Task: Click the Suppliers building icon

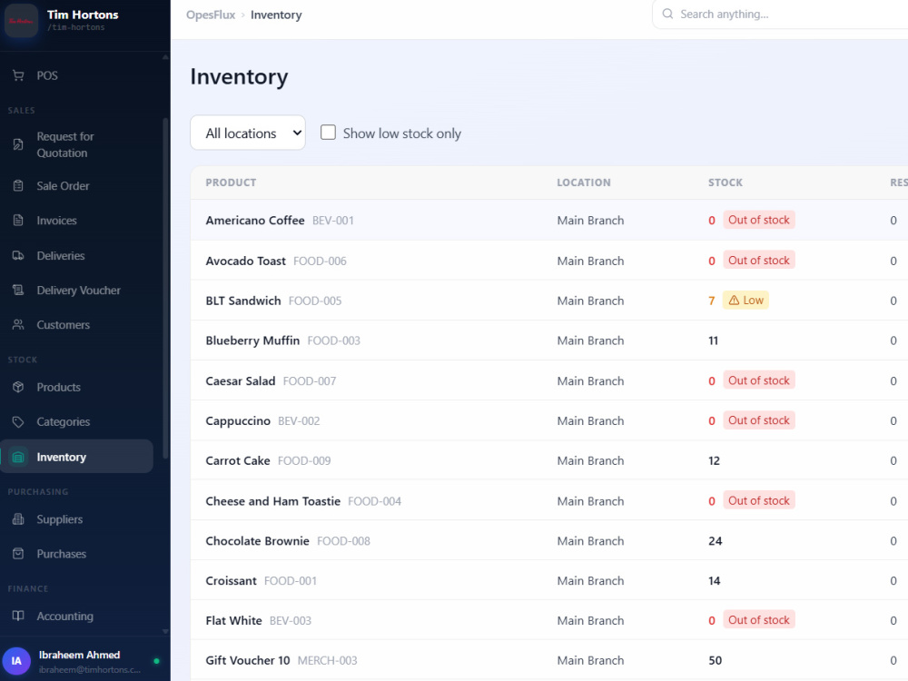Action: pyautogui.click(x=18, y=518)
